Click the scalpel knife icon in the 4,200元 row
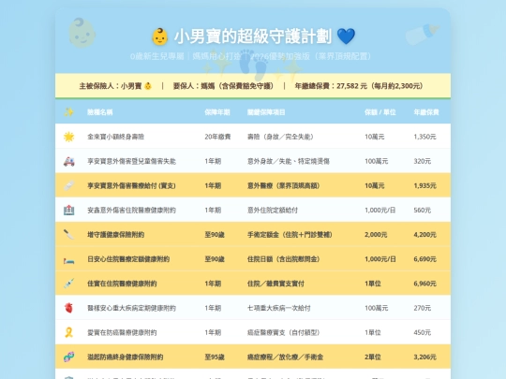Viewport: 506px width, 379px height. click(68, 235)
